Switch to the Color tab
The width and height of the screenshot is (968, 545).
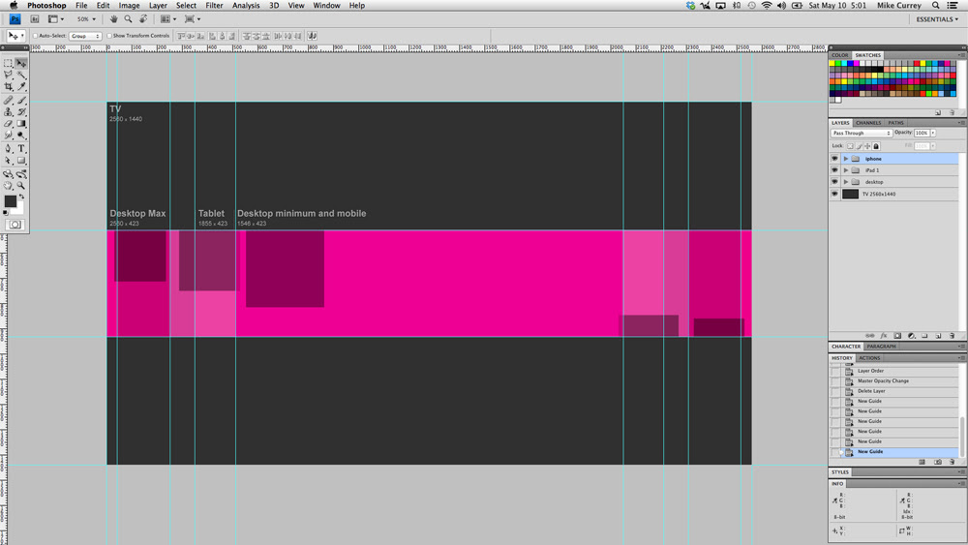tap(839, 55)
